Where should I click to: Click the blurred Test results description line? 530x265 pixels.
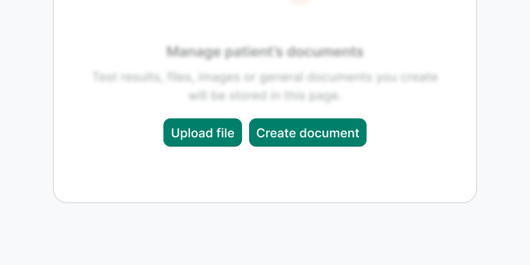pos(265,77)
